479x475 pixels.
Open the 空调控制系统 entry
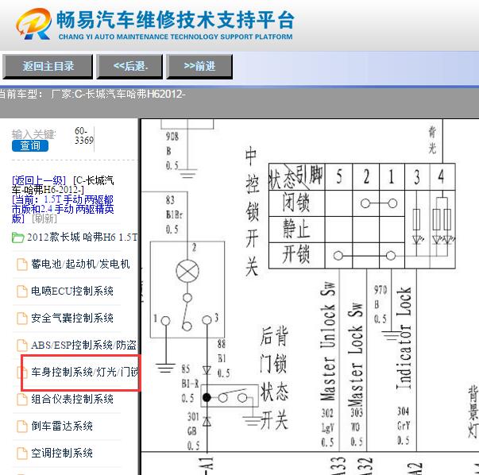click(62, 453)
